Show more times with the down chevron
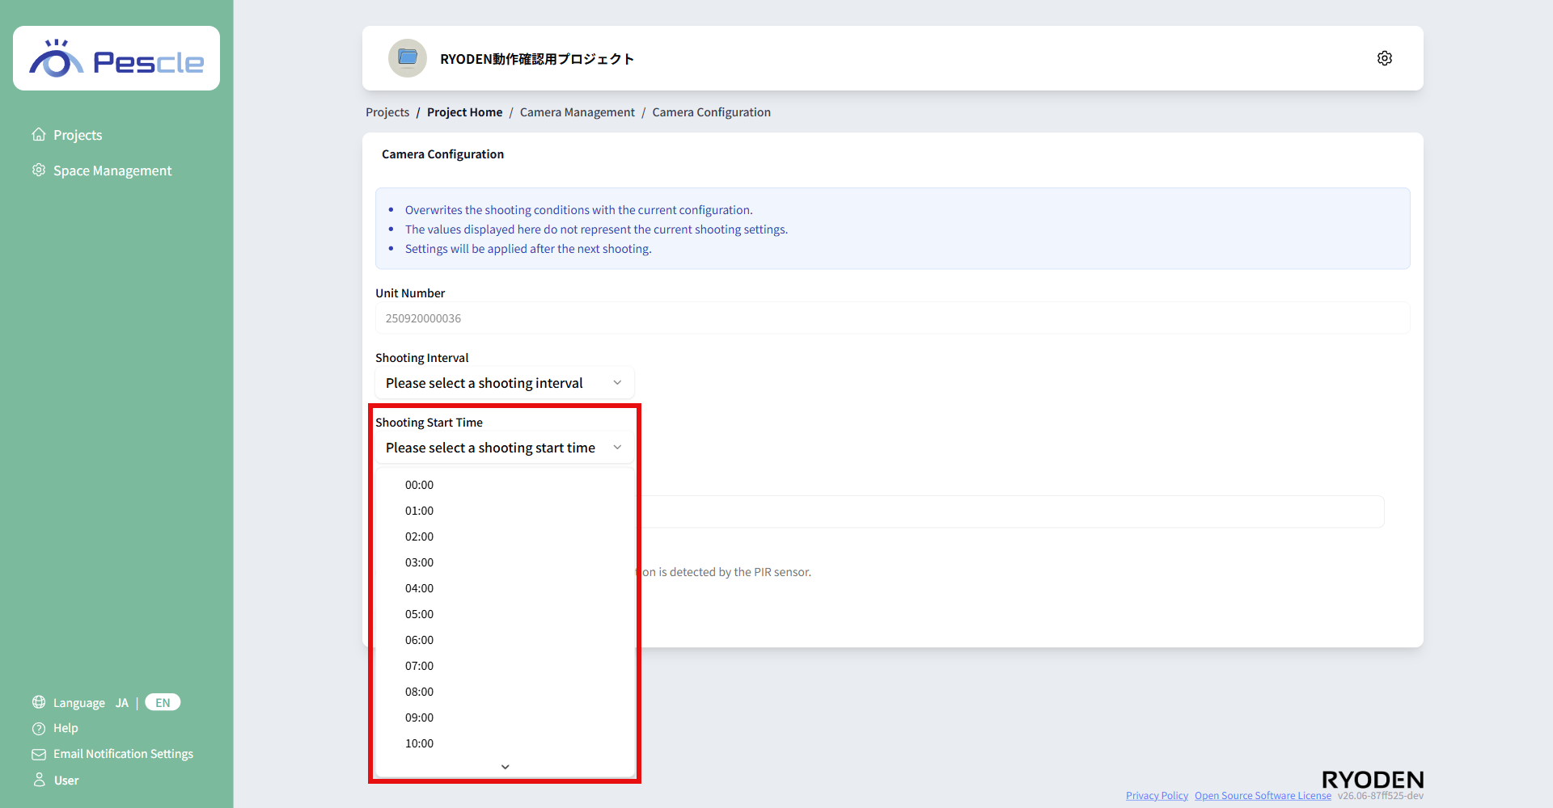1553x808 pixels. [505, 767]
